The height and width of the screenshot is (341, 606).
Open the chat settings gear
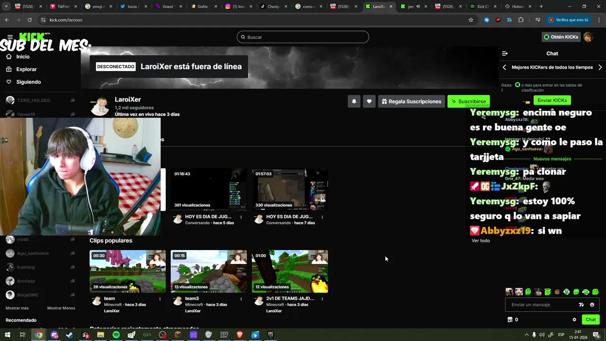point(574,320)
